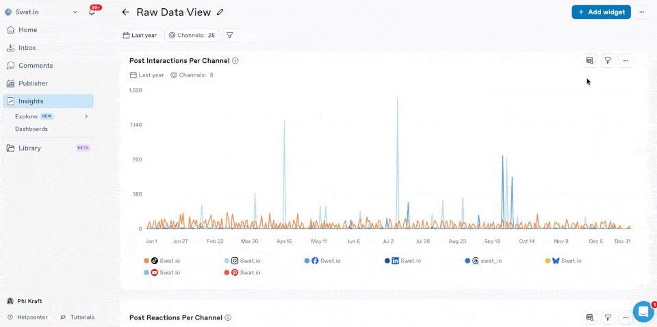Expand the Explorer submenu chevron

(86, 116)
